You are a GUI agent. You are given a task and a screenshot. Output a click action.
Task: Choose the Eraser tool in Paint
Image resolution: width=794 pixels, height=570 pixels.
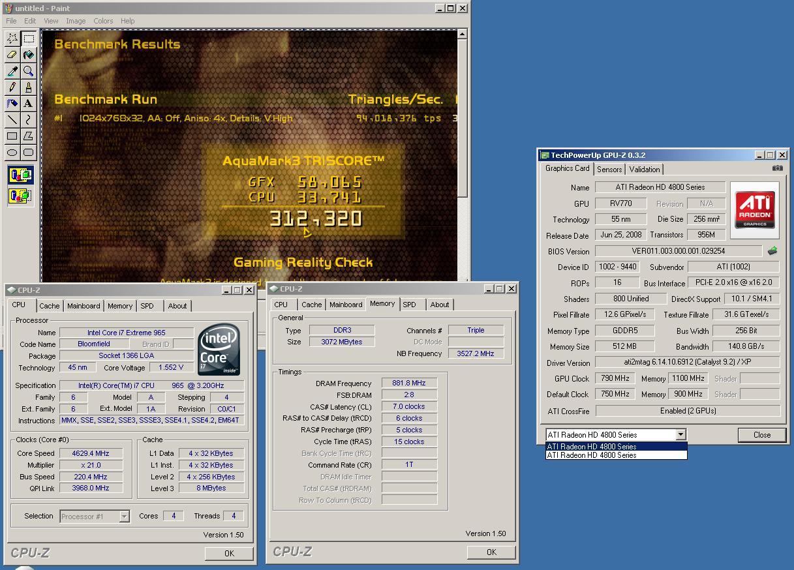[x=12, y=55]
